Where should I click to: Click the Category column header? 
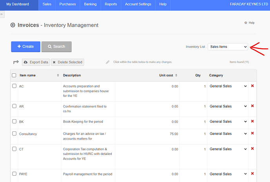[x=216, y=75]
